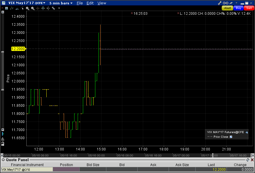Open the VIX May17'17 contract dropdown
The height and width of the screenshot is (173, 255).
coord(27,3)
